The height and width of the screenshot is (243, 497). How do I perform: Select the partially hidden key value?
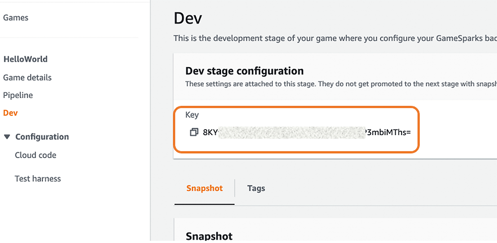pos(307,132)
